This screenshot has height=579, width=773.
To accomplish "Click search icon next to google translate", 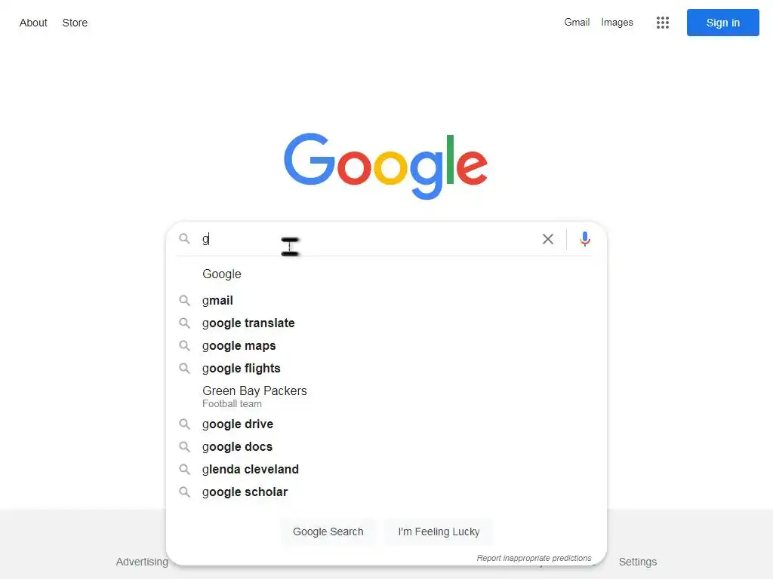I will [x=184, y=323].
